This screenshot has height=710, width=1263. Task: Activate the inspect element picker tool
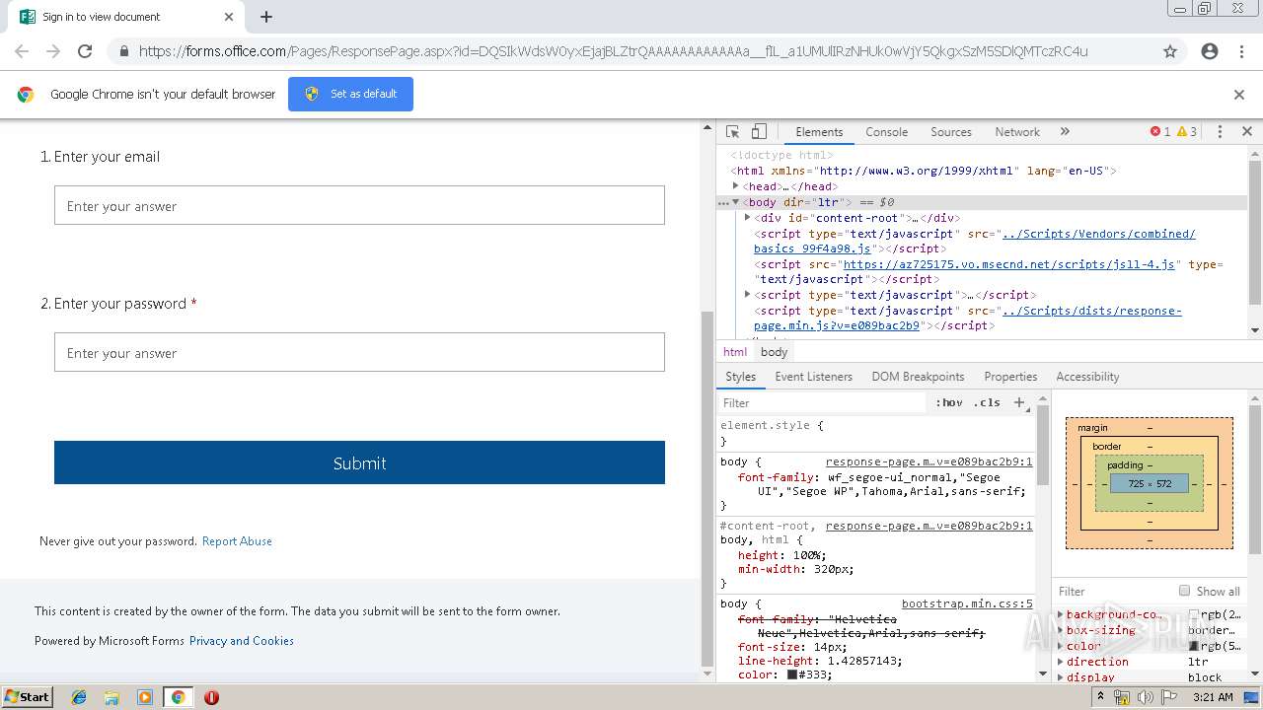[x=732, y=131]
